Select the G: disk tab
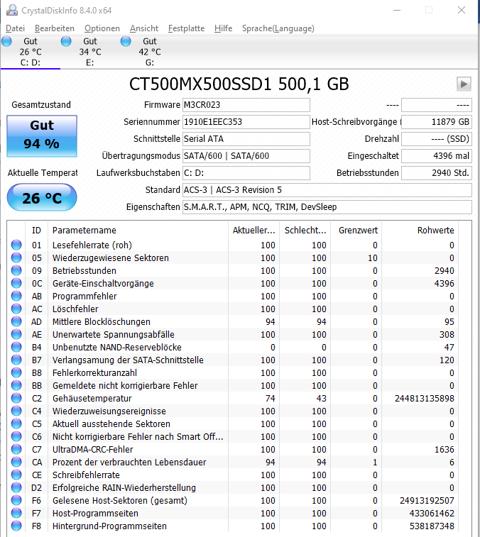 point(150,52)
